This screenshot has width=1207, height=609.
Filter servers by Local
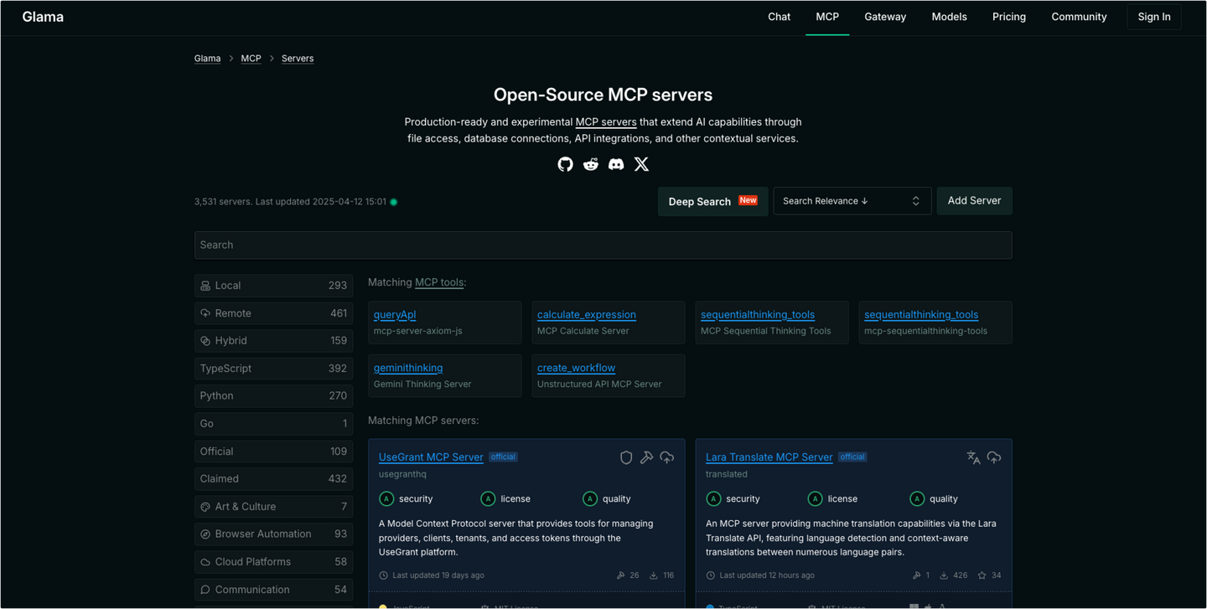[273, 286]
